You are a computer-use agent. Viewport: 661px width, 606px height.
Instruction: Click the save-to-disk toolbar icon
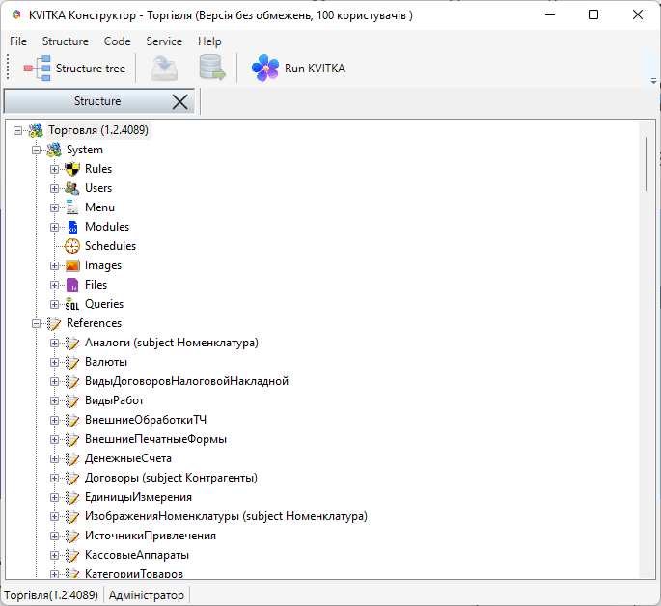[164, 69]
